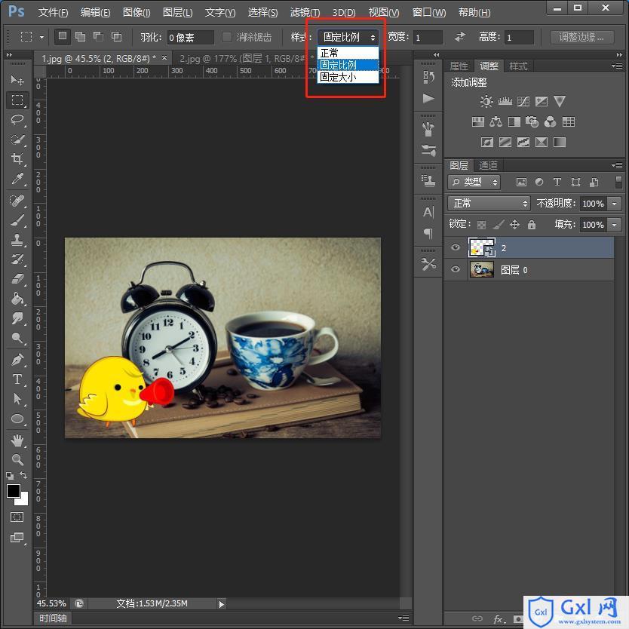
Task: Open the 滤镜 menu
Action: tap(305, 13)
